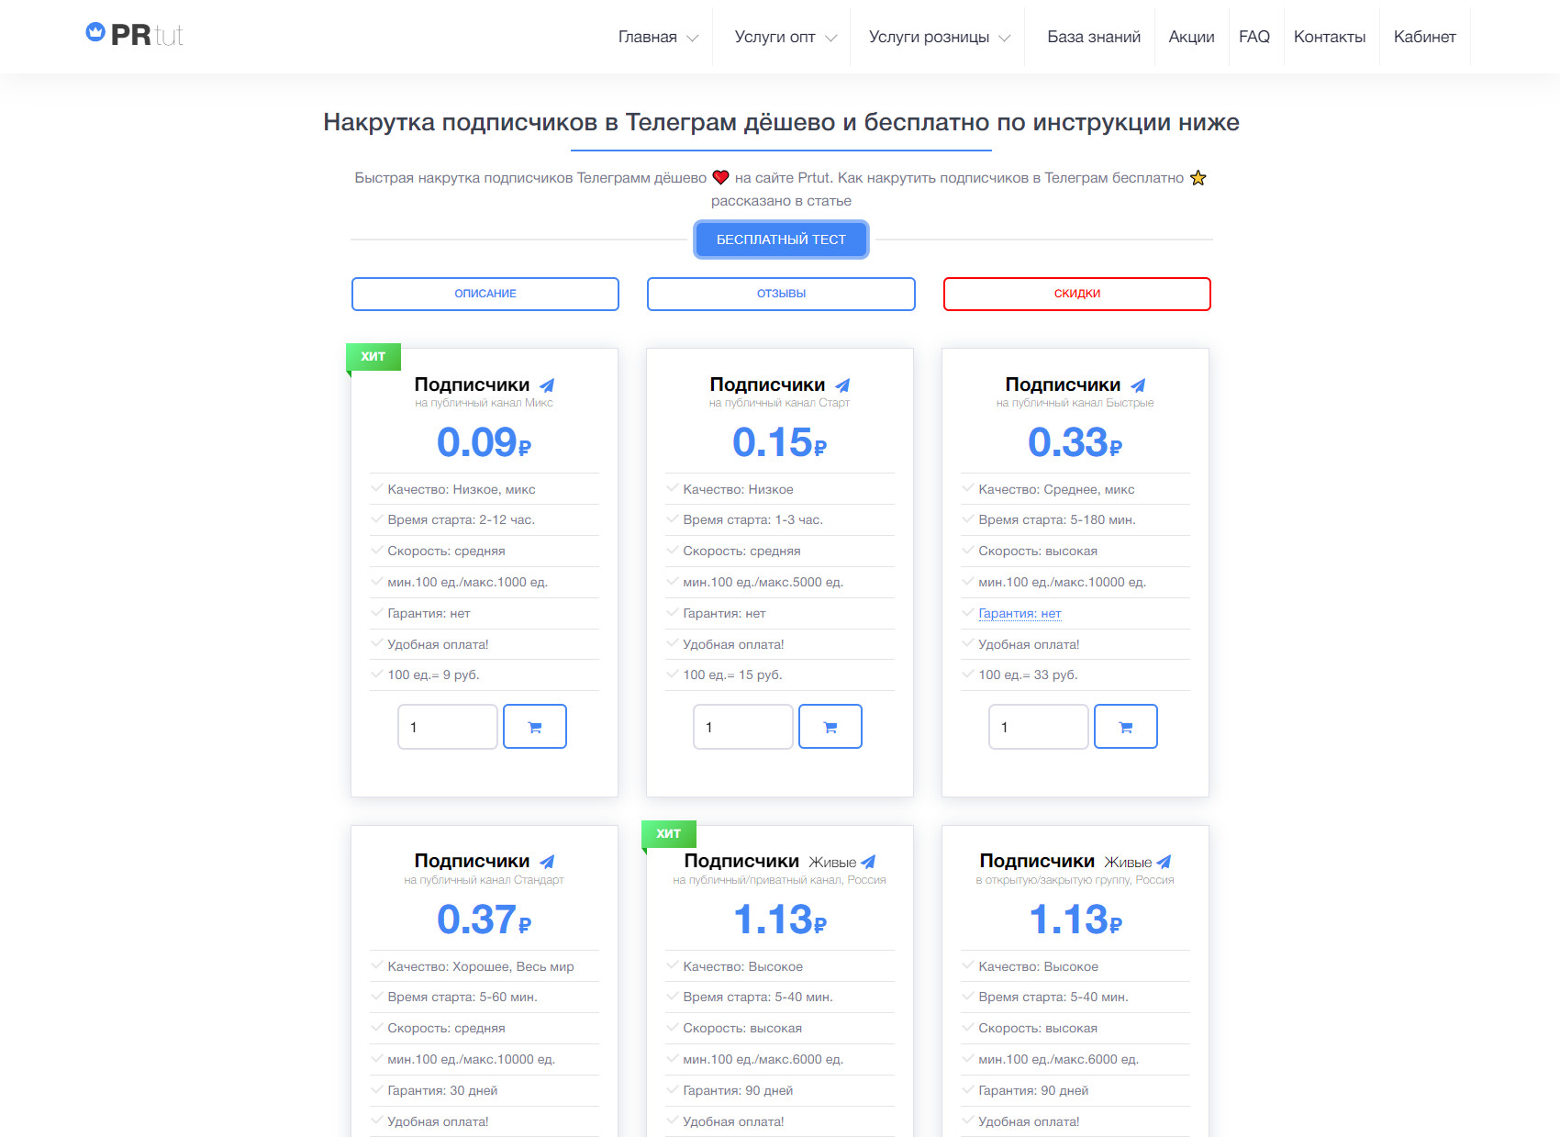Go to Контакты page
Viewport: 1560px width, 1137px height.
coord(1330,37)
